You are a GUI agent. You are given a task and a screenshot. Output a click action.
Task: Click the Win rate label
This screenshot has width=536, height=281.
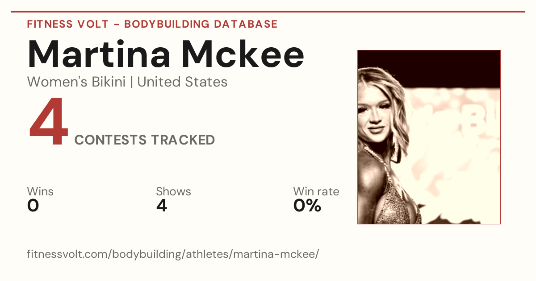click(x=316, y=192)
